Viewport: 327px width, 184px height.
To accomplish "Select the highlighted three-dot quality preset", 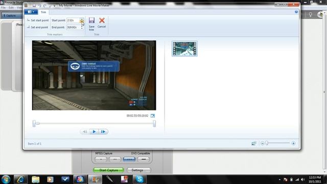I will click(129, 159).
